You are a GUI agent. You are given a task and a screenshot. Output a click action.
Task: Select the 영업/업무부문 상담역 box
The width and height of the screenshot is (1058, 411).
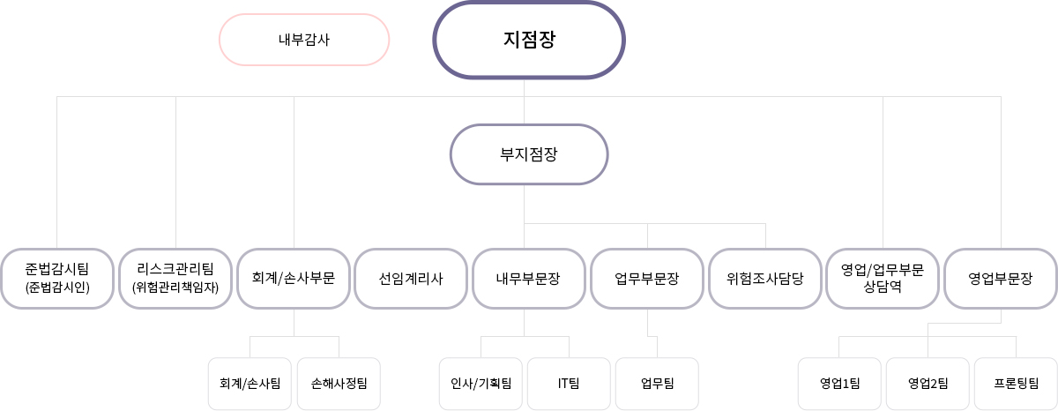coord(883,279)
